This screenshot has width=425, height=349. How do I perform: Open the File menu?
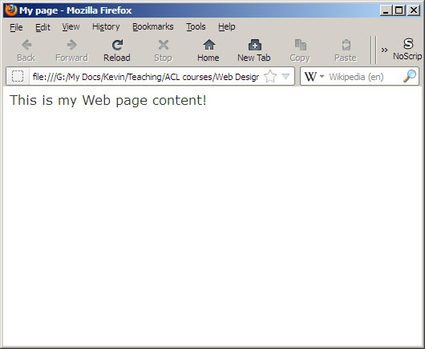pos(16,27)
